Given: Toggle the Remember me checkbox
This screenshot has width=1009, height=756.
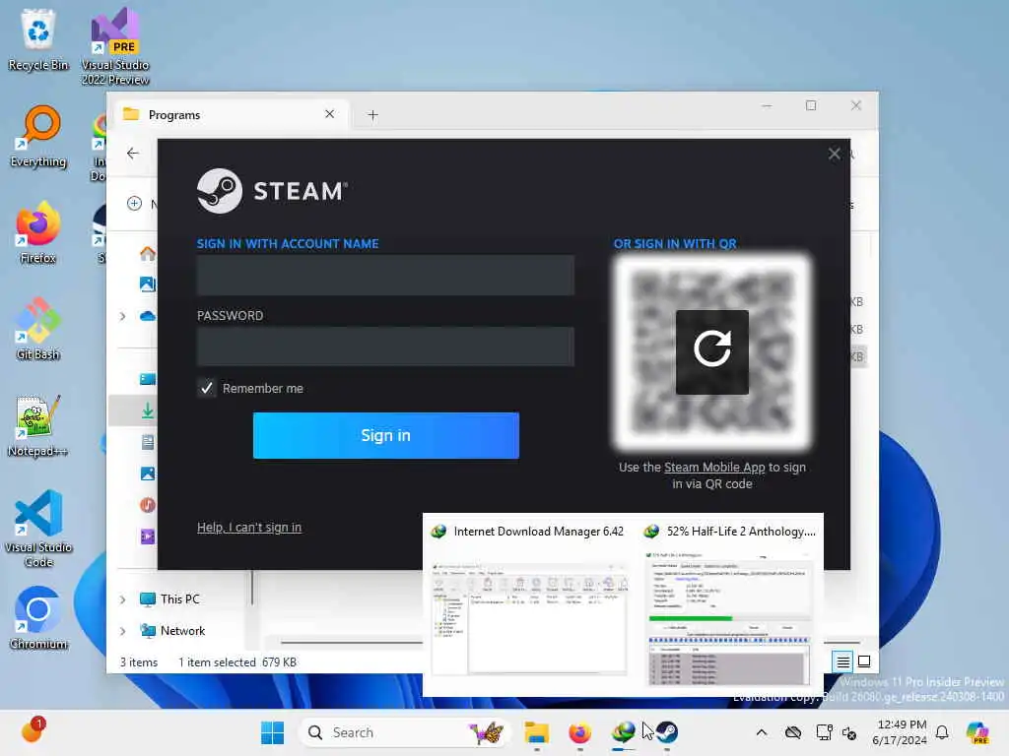Looking at the screenshot, I should 206,388.
